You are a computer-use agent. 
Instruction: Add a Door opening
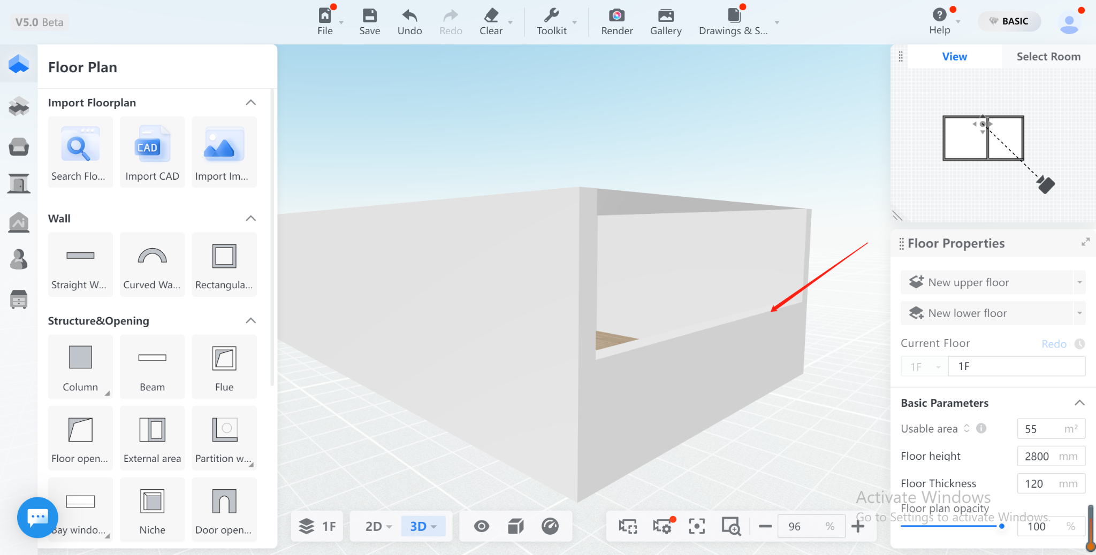224,510
